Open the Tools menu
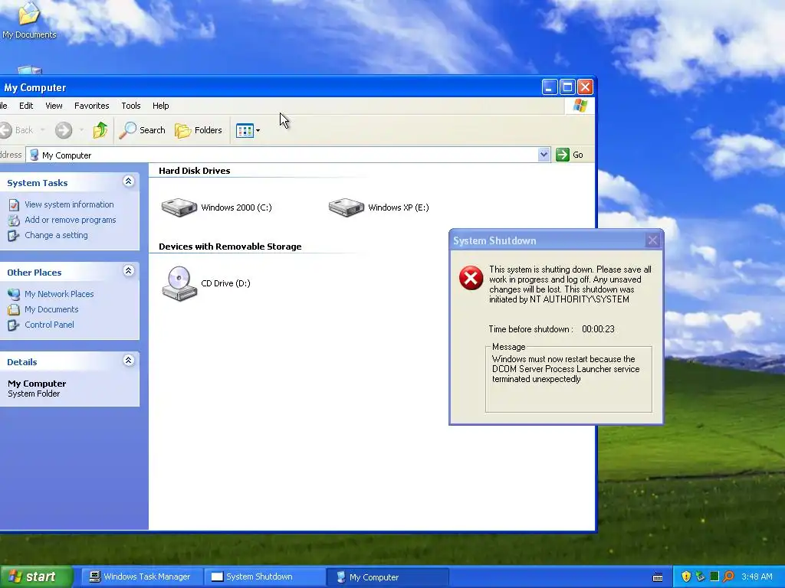The width and height of the screenshot is (785, 588). pyautogui.click(x=130, y=106)
